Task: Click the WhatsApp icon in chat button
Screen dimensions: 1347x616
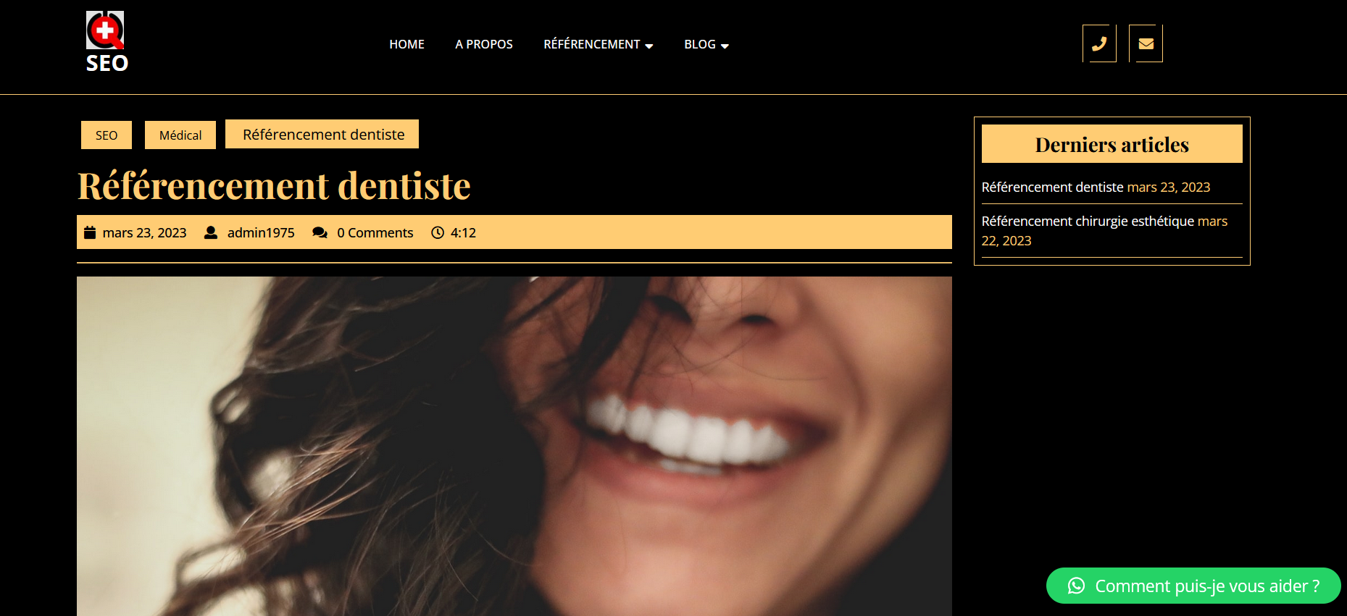Action: (x=1076, y=586)
